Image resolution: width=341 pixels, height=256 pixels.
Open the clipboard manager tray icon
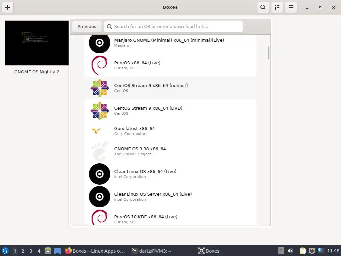(303, 251)
